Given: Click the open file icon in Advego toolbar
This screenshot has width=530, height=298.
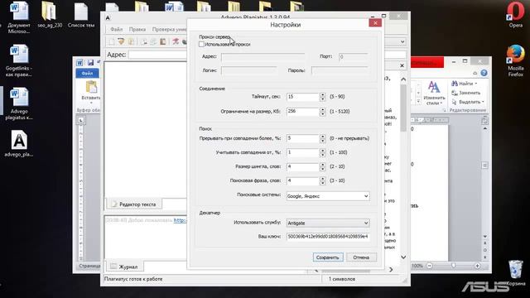Looking at the screenshot, I should (121, 42).
